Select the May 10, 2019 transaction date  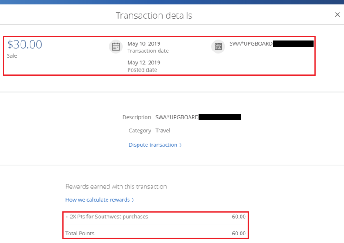point(144,43)
